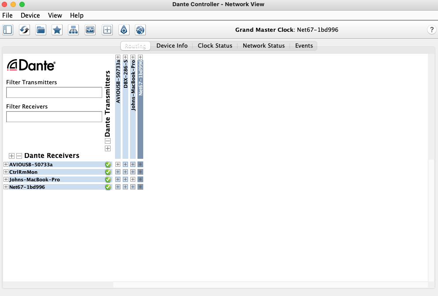Click the Filter Receivers input field
Image resolution: width=438 pixels, height=296 pixels.
coord(54,116)
